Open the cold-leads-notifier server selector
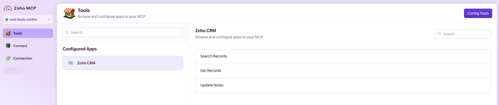499x105 pixels. coord(26,20)
